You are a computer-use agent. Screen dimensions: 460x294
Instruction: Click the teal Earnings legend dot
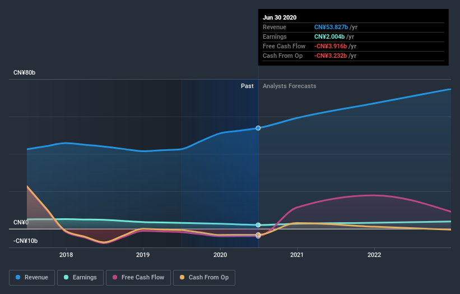tap(66, 277)
